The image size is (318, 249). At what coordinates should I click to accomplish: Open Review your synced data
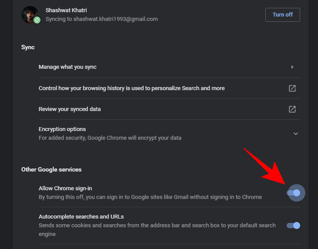coord(70,109)
